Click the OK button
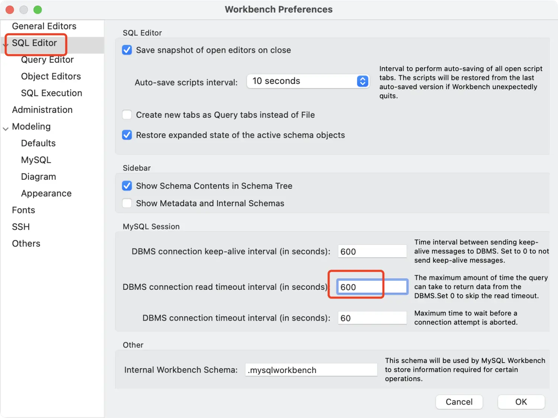Screen dimensions: 558x418 point(521,402)
